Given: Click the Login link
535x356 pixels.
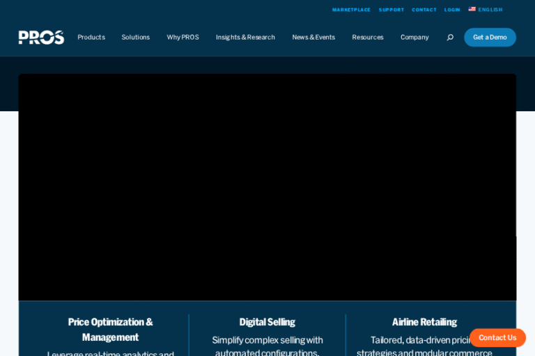Looking at the screenshot, I should click(452, 10).
